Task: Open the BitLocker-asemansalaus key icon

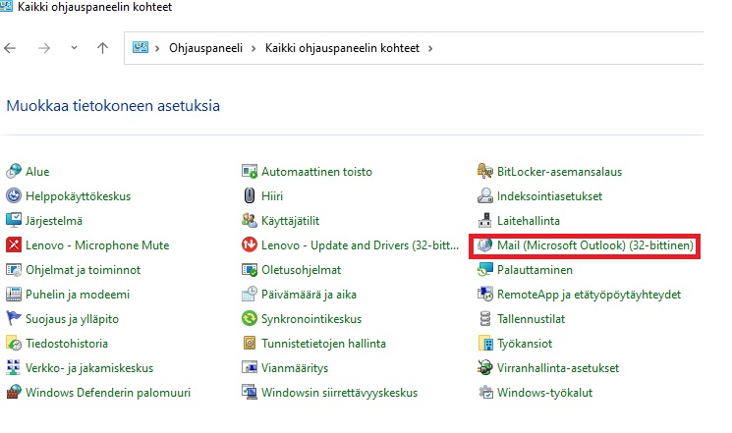Action: pyautogui.click(x=485, y=171)
